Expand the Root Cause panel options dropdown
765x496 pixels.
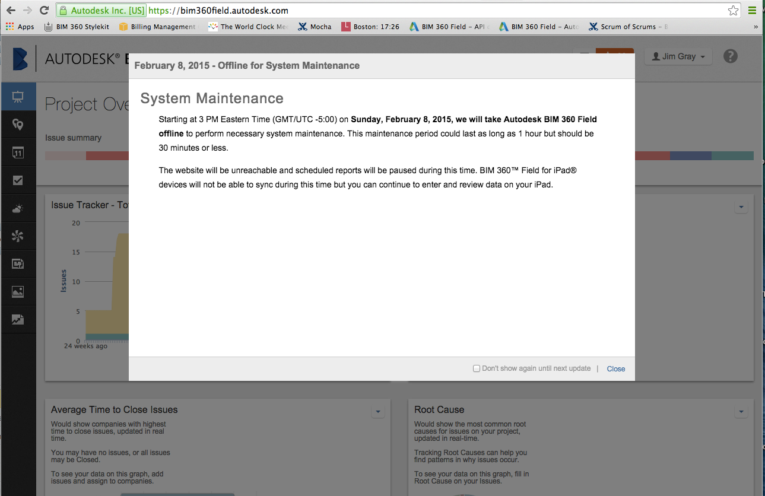tap(741, 412)
